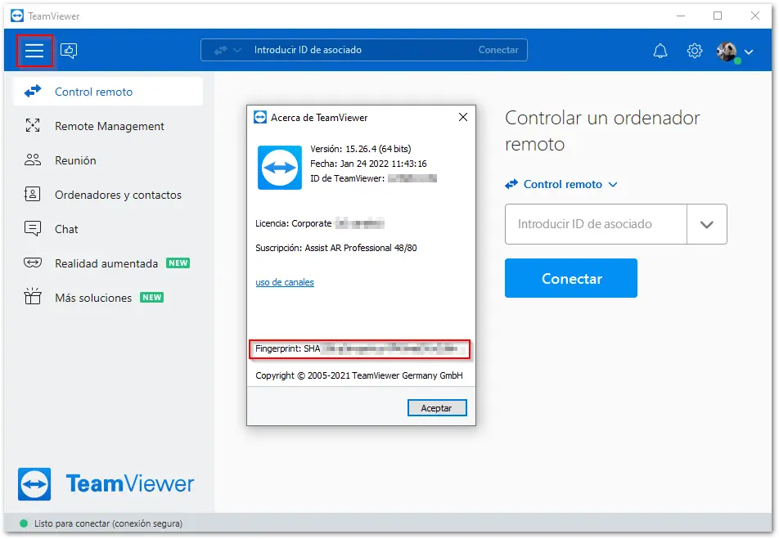
Task: Click the NEW badge beside Realidad aumentada
Action: point(178,263)
